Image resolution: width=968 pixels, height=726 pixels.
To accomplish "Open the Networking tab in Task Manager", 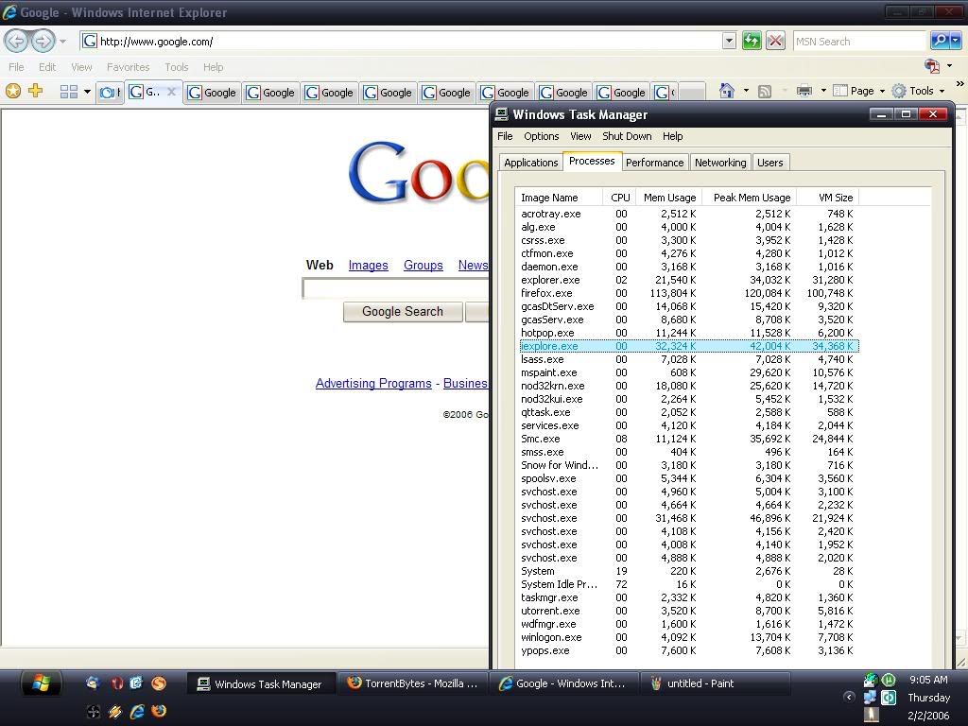I will pyautogui.click(x=720, y=163).
